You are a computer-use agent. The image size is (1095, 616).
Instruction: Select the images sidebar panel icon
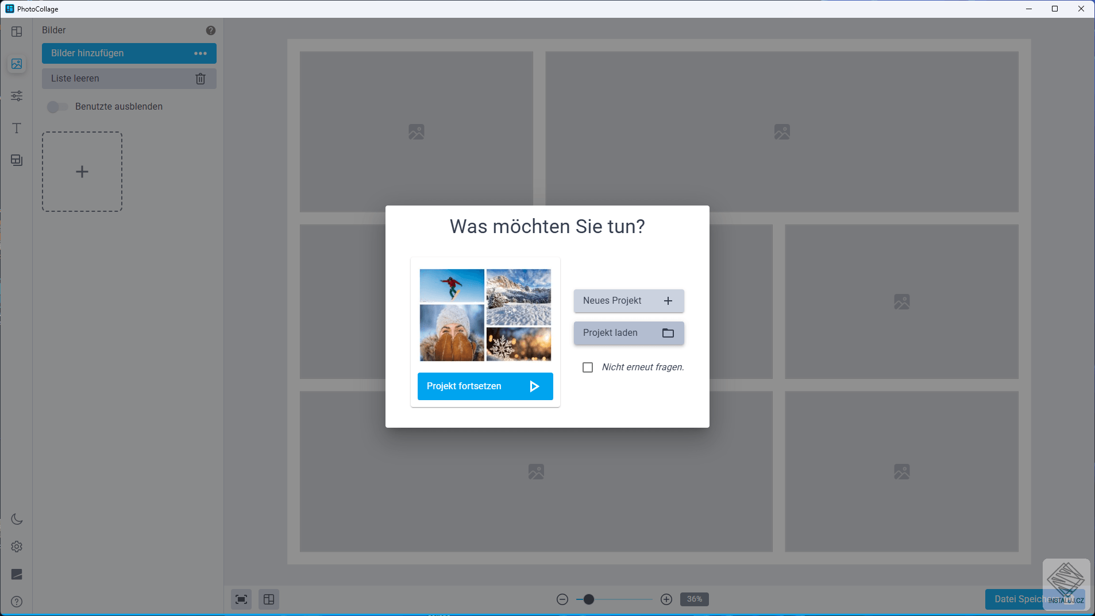point(17,64)
